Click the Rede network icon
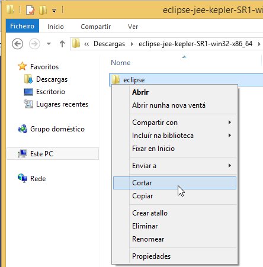This screenshot has height=267, width=263. 23,178
